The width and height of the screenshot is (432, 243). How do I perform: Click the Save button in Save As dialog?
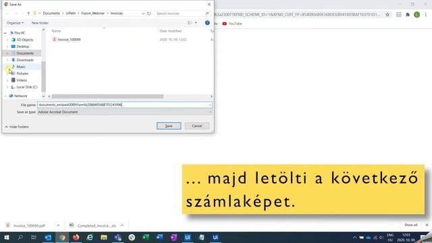click(169, 126)
